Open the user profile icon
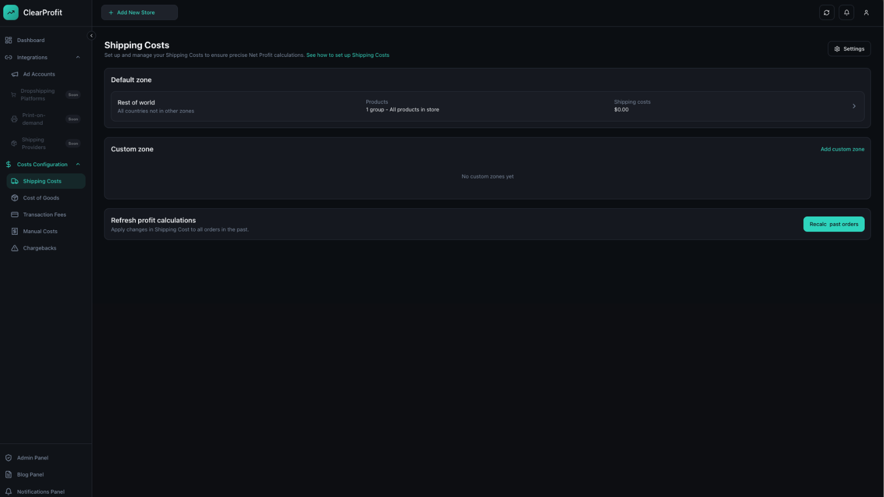The height and width of the screenshot is (497, 884). 866,13
